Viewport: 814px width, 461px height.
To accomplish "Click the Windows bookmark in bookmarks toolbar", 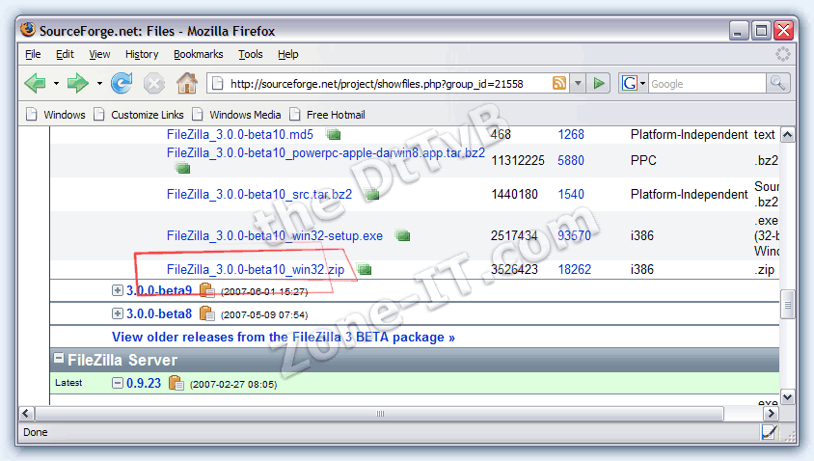I will pyautogui.click(x=56, y=114).
